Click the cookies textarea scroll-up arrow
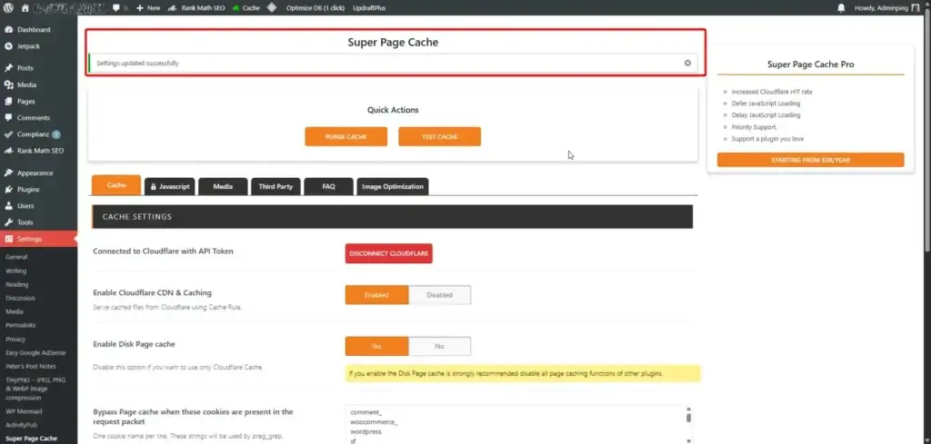Image resolution: width=931 pixels, height=444 pixels. click(689, 409)
